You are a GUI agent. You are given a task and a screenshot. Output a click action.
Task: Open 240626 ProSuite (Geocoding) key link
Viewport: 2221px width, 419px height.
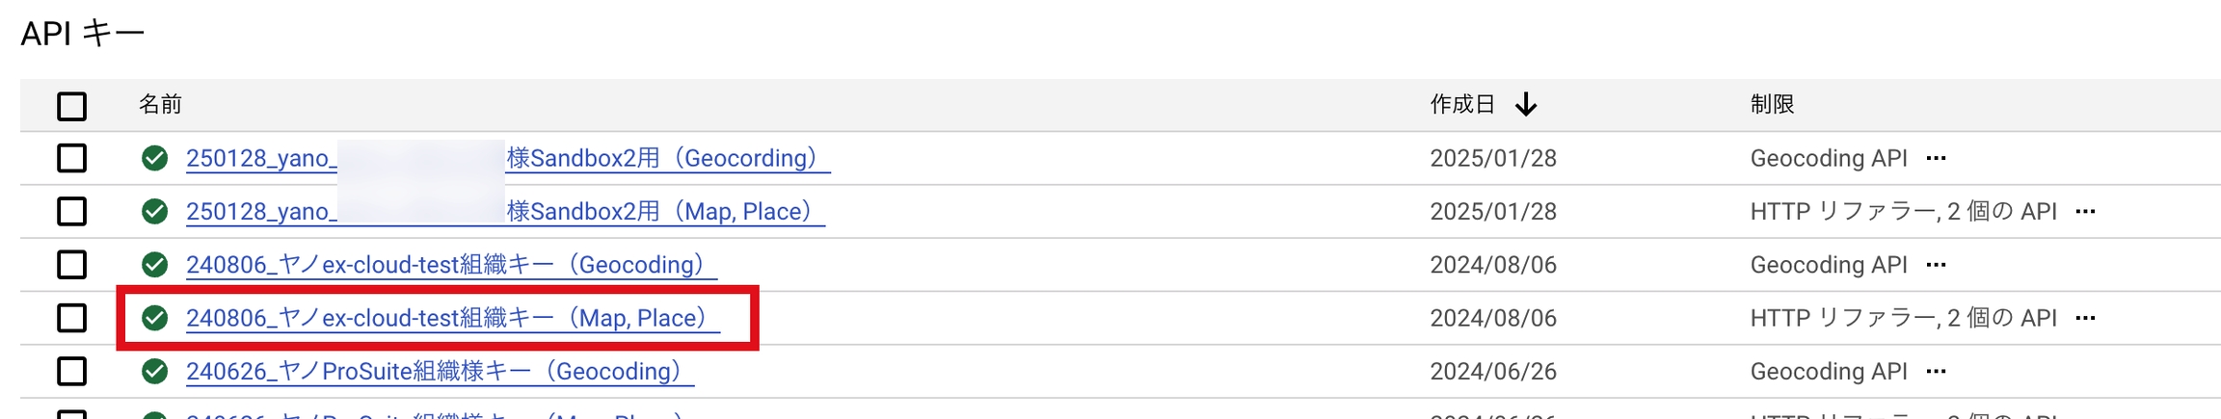click(x=439, y=371)
